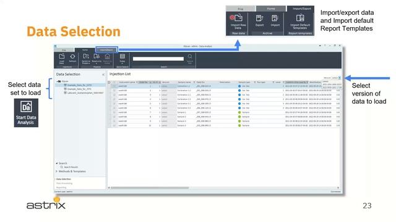Tick the checkbox for injection order 3
This screenshot has width=396, height=222.
114,95
